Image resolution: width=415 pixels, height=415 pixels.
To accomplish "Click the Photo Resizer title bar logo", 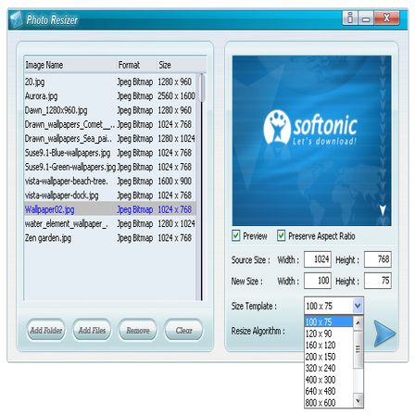I will pos(17,19).
